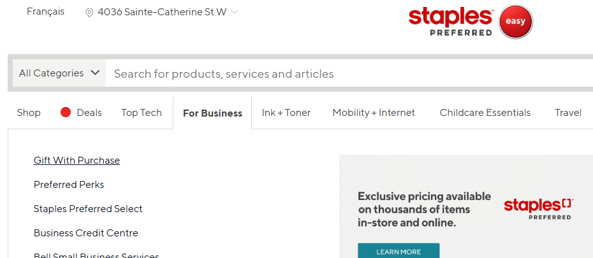Click the store location pin icon
The width and height of the screenshot is (593, 258).
(89, 13)
